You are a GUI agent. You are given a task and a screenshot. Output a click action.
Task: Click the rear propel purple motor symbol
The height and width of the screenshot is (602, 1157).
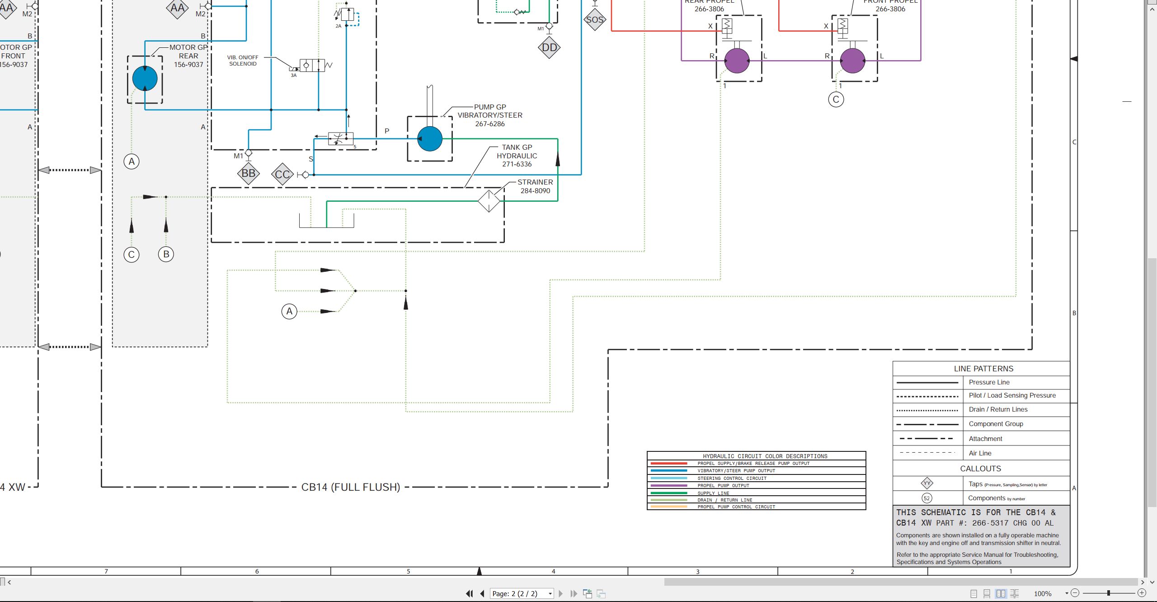pyautogui.click(x=737, y=61)
